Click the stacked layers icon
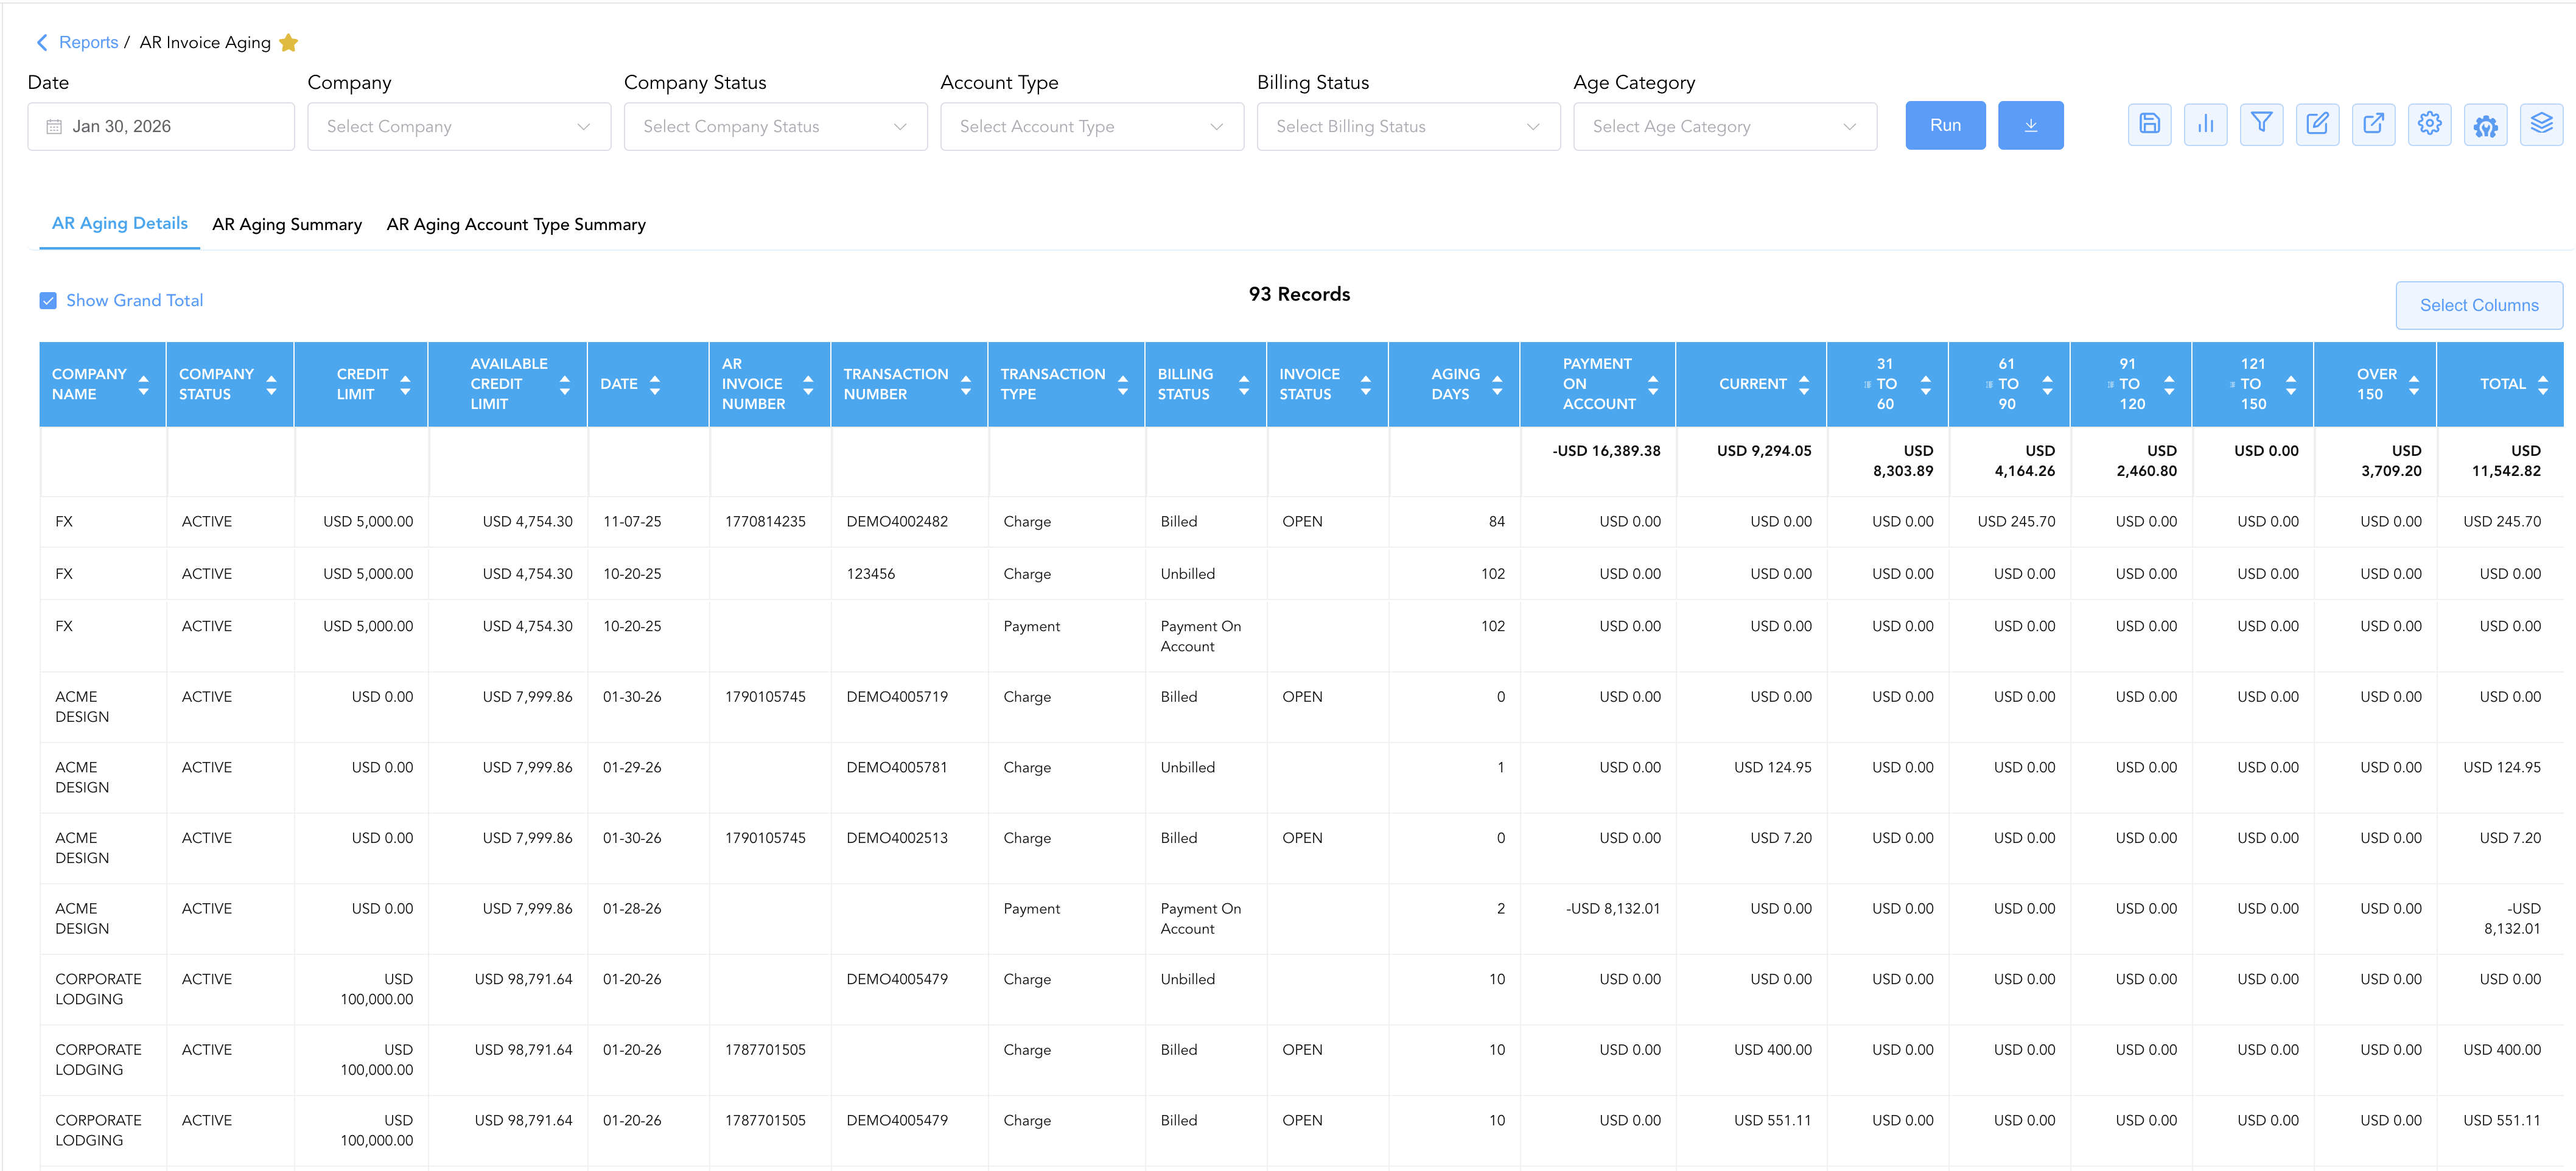 coord(2541,125)
